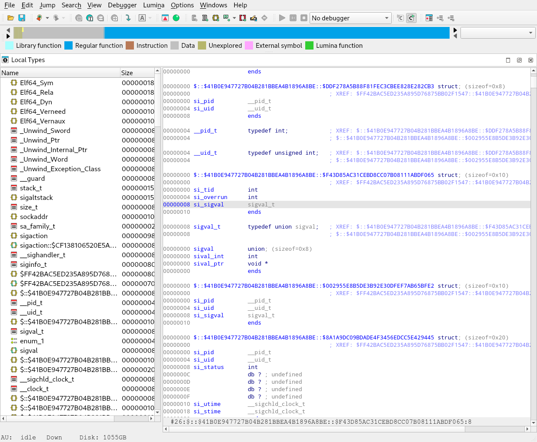
Task: Click the Regular function blue swatch
Action: tap(69, 46)
